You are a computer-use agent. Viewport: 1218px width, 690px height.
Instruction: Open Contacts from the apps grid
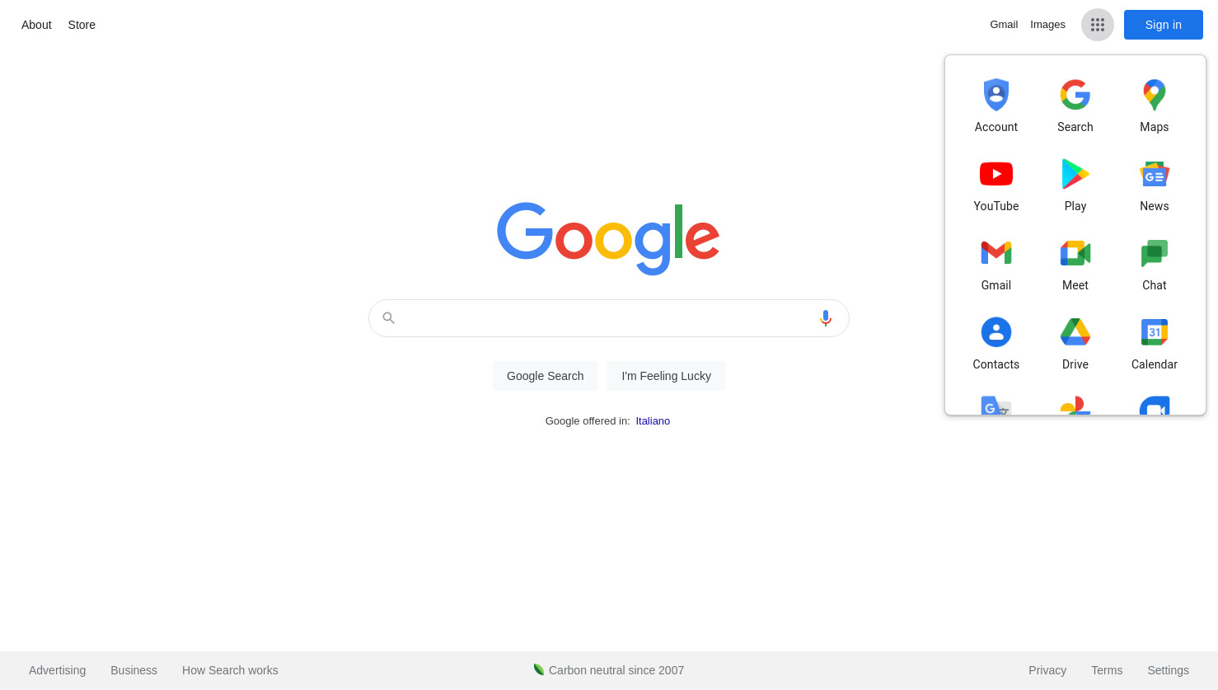(995, 343)
